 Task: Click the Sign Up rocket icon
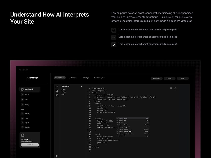(x=22, y=127)
